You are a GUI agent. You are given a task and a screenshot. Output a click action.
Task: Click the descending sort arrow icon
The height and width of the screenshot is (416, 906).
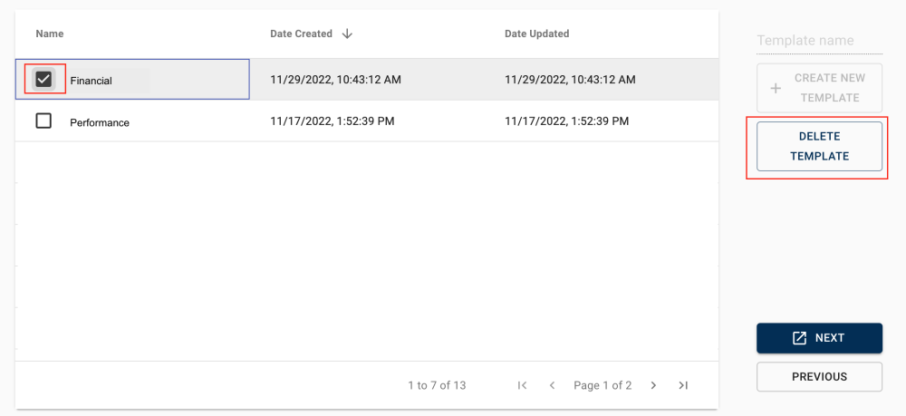click(347, 34)
